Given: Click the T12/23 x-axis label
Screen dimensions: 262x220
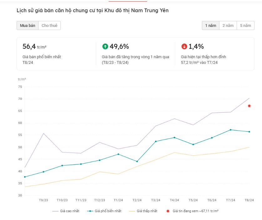Looking at the screenshot, I should [x=100, y=200].
